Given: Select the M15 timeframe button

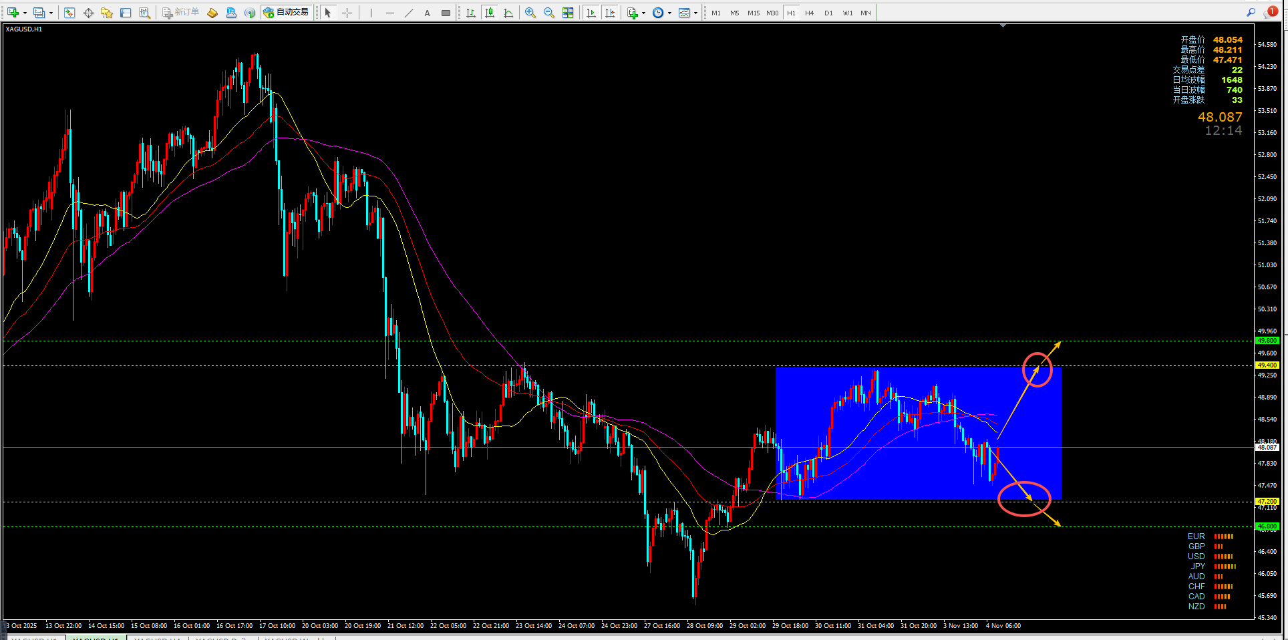Looking at the screenshot, I should click(x=754, y=13).
